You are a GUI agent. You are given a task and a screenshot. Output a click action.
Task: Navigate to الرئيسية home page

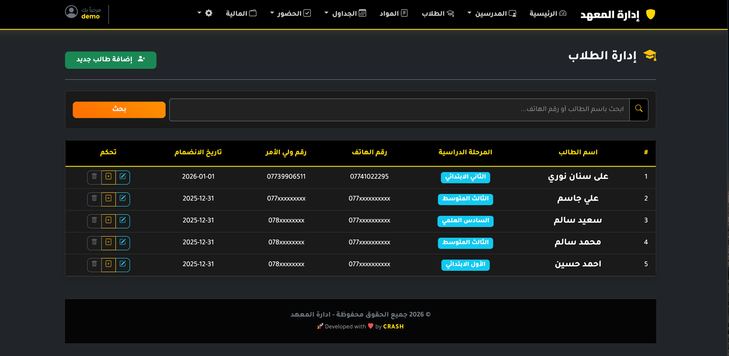pyautogui.click(x=548, y=13)
